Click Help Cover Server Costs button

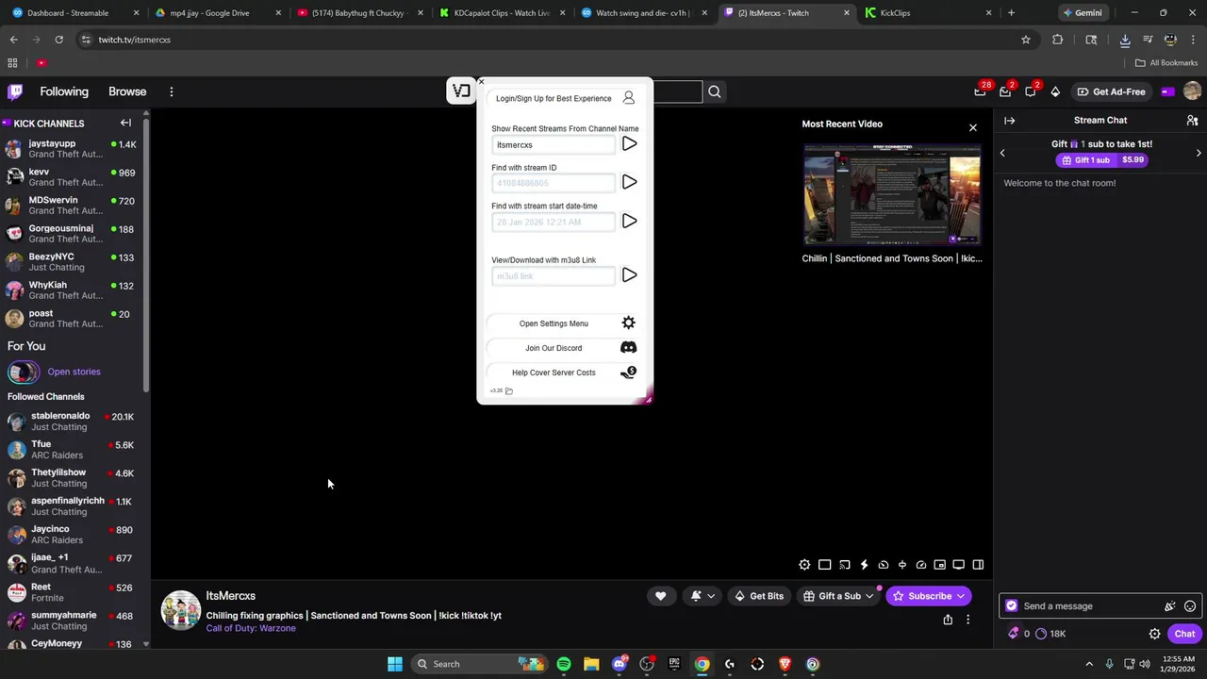(x=563, y=373)
